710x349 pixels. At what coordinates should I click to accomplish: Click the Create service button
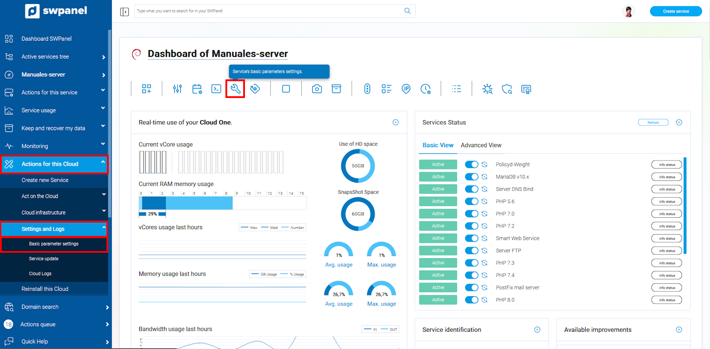coord(676,12)
